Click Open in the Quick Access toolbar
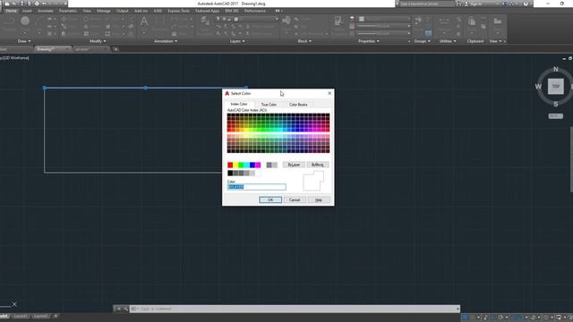 pyautogui.click(x=14, y=4)
